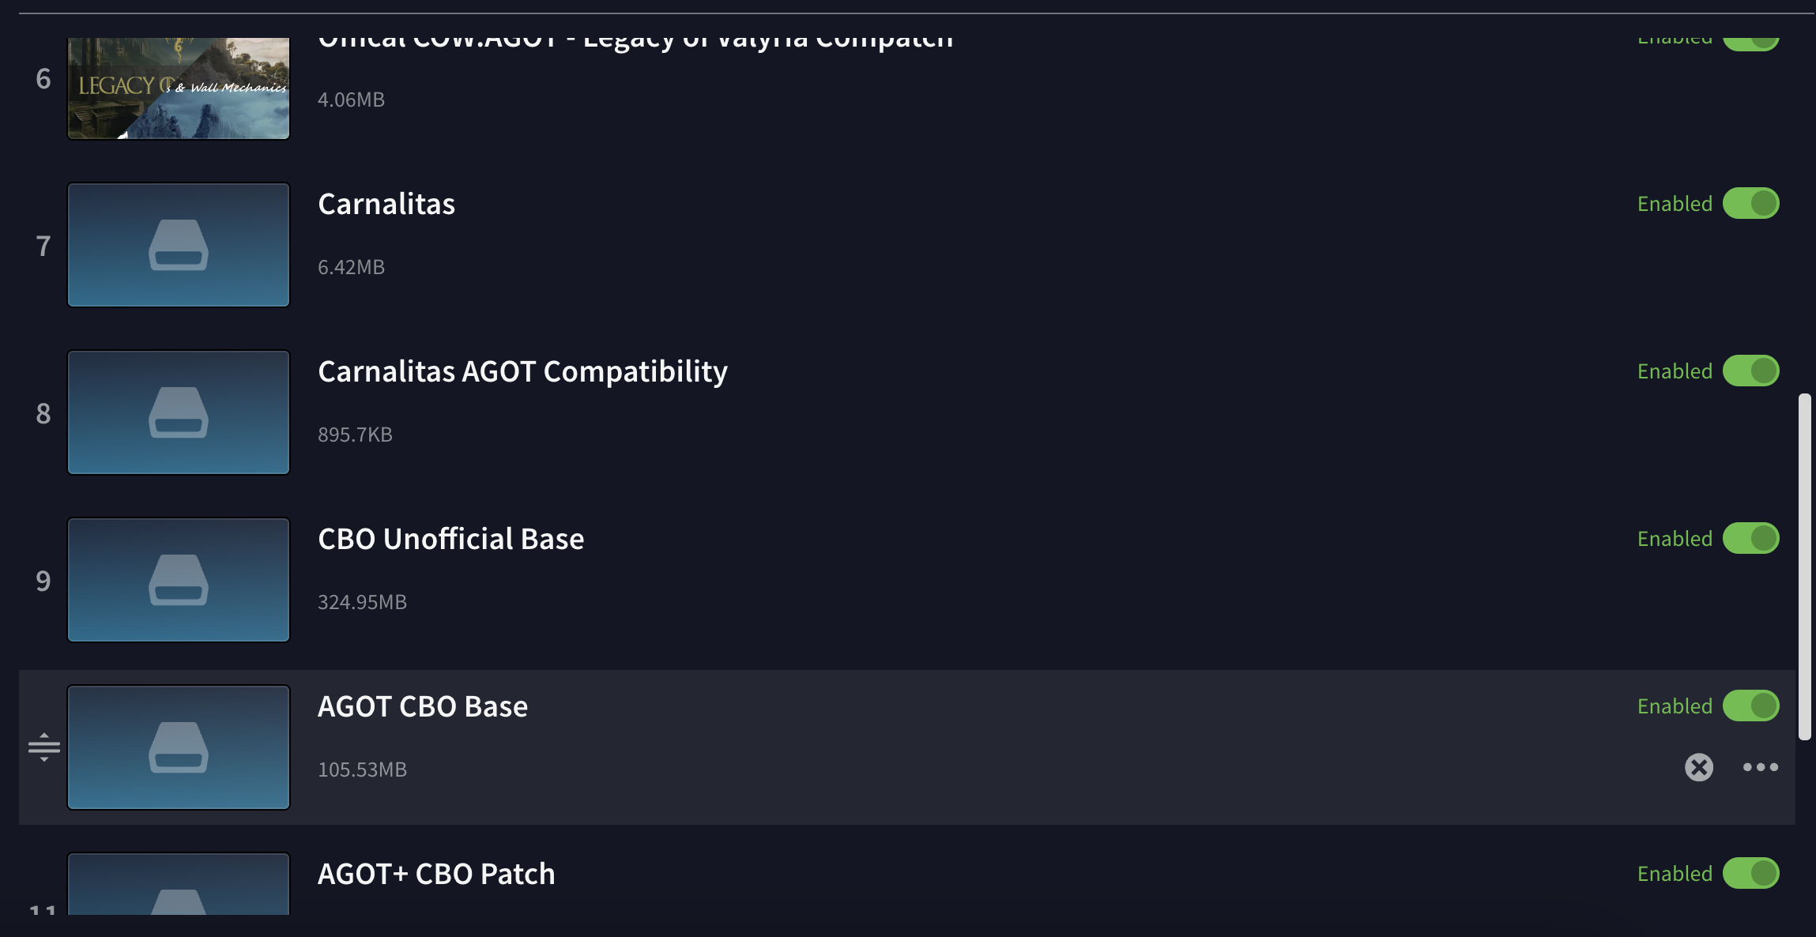Select CBO Unofficial Base title

pyautogui.click(x=450, y=539)
